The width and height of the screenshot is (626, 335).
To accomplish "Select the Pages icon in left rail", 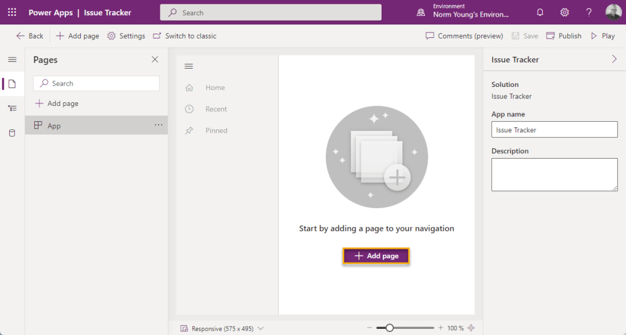I will tap(12, 84).
